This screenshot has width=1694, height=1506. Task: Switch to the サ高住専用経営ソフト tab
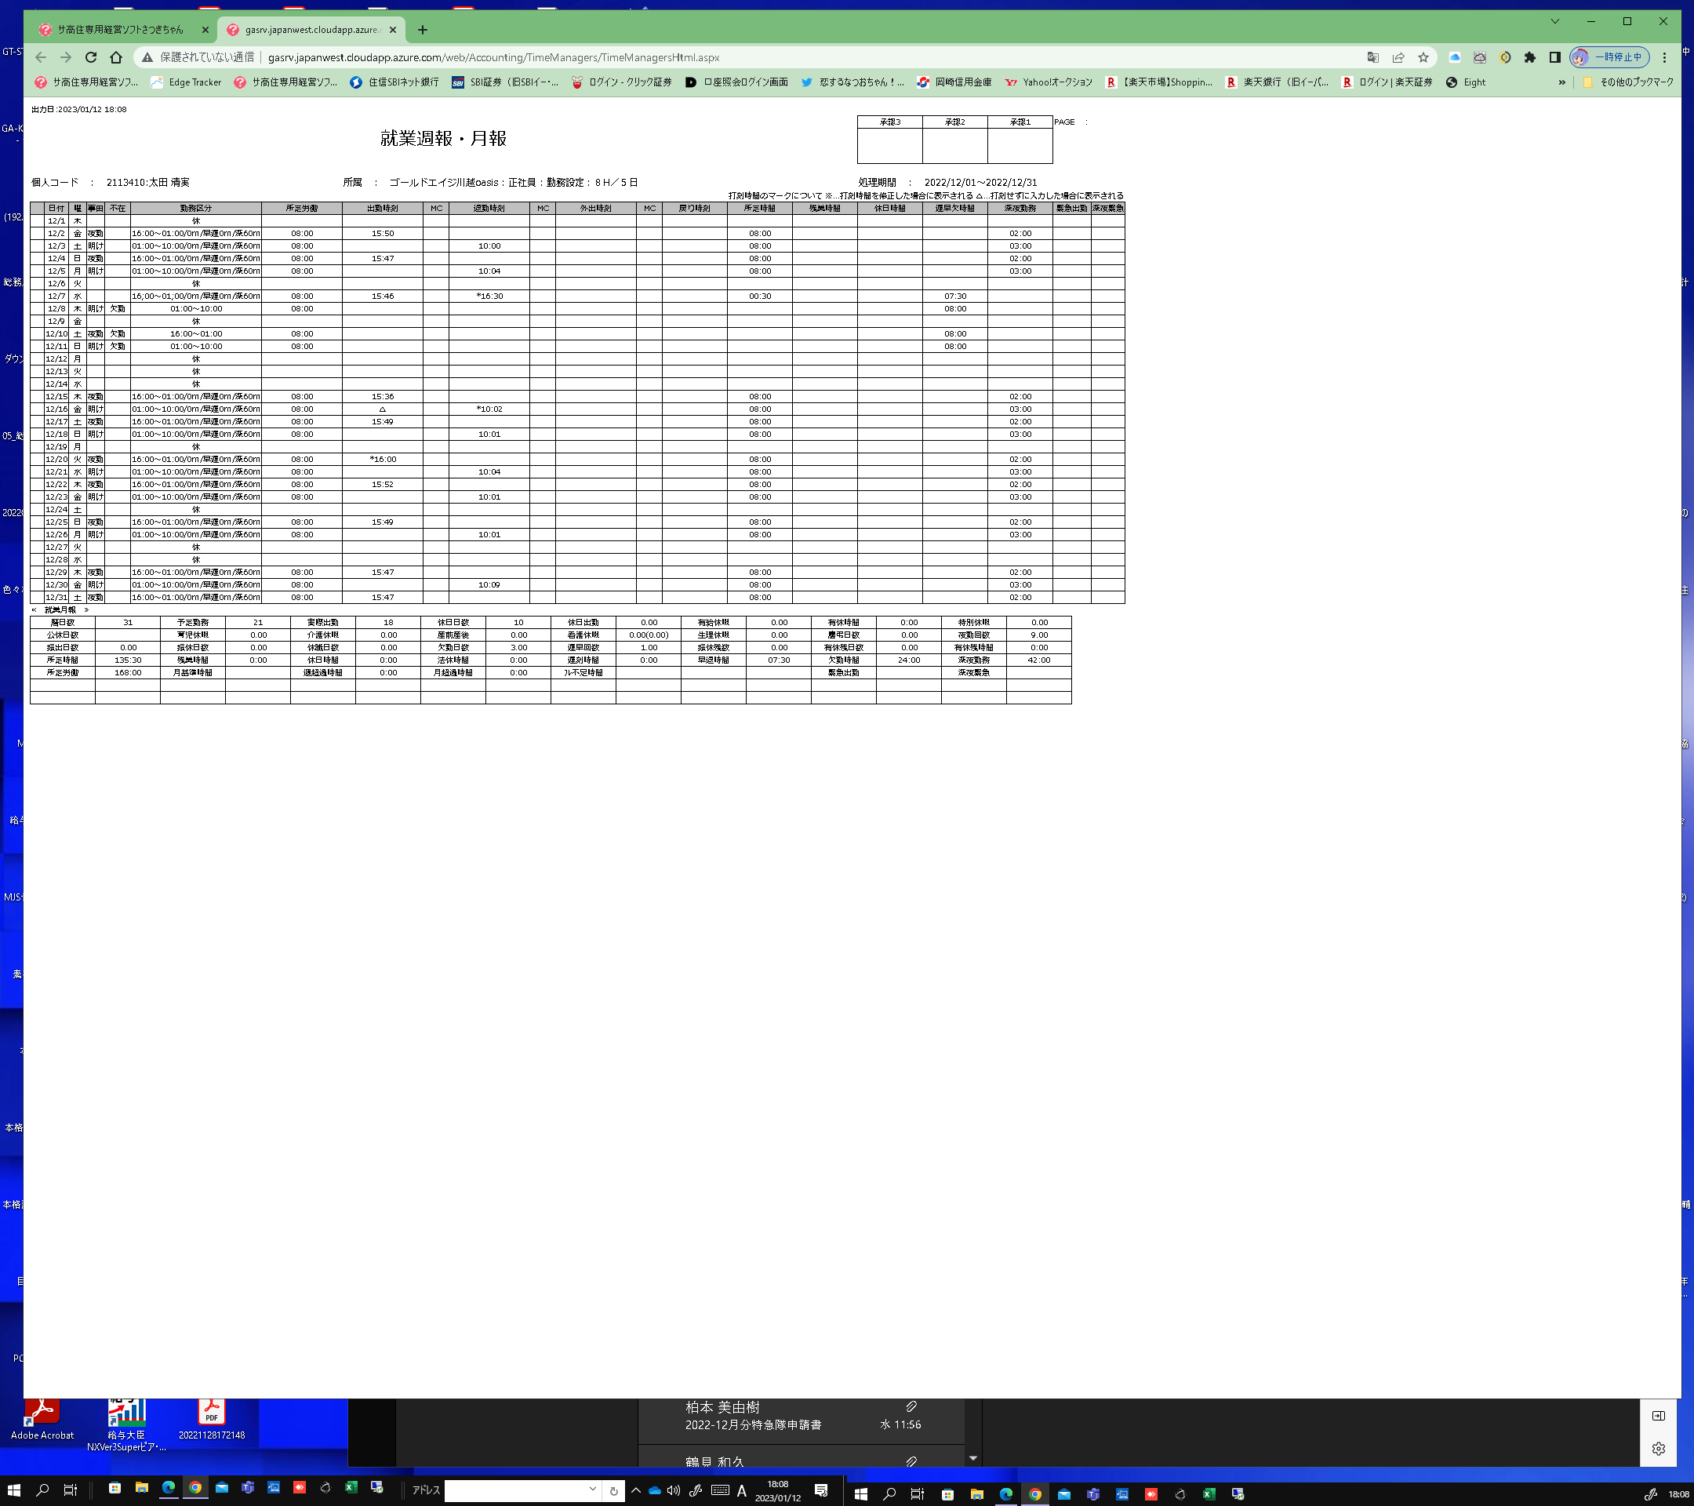[x=121, y=30]
